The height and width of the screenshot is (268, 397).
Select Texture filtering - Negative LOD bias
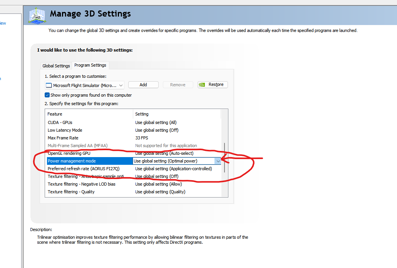point(81,184)
